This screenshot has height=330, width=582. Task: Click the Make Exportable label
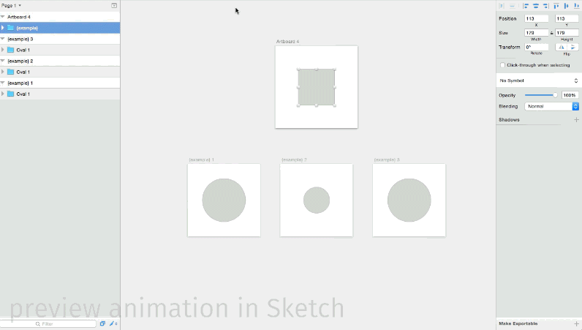(518, 323)
